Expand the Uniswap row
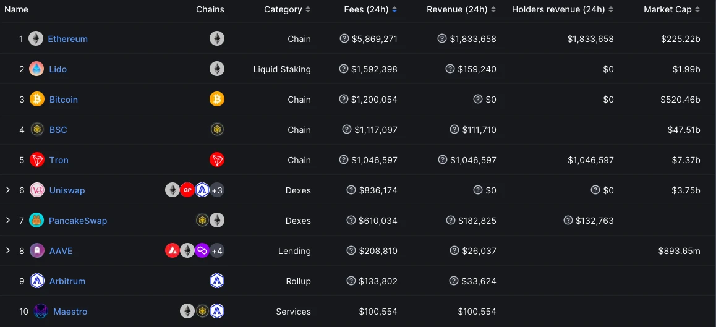The image size is (716, 327). 8,190
